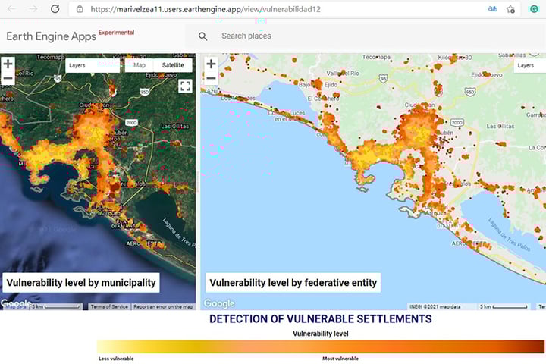Open Terms of Service link
Screen dimensions: 546x364
point(109,306)
